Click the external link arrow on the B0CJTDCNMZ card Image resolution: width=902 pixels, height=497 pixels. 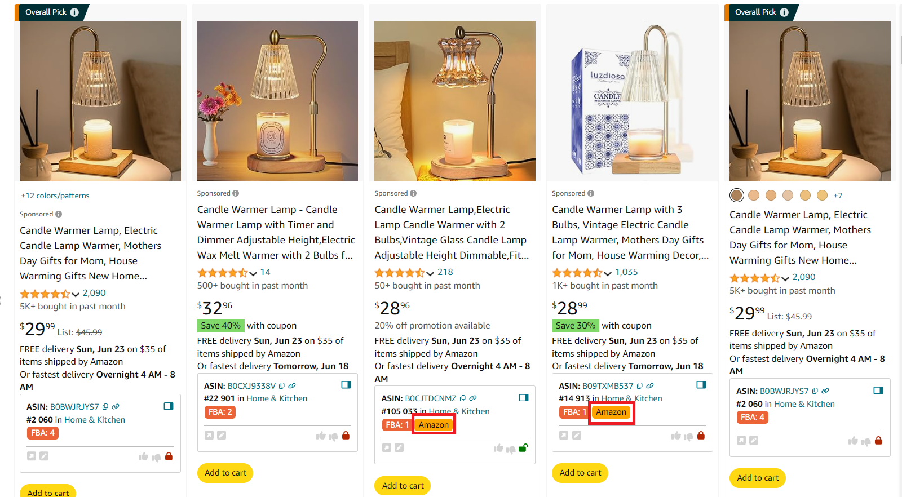pos(387,447)
